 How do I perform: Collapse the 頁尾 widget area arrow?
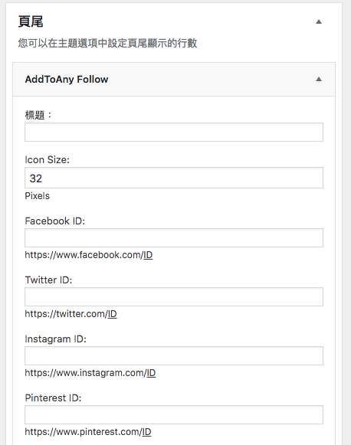(x=319, y=21)
